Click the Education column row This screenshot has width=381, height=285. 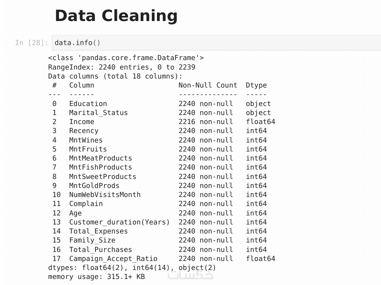(x=88, y=103)
